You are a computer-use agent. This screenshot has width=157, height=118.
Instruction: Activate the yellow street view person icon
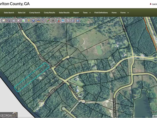coord(29,21)
